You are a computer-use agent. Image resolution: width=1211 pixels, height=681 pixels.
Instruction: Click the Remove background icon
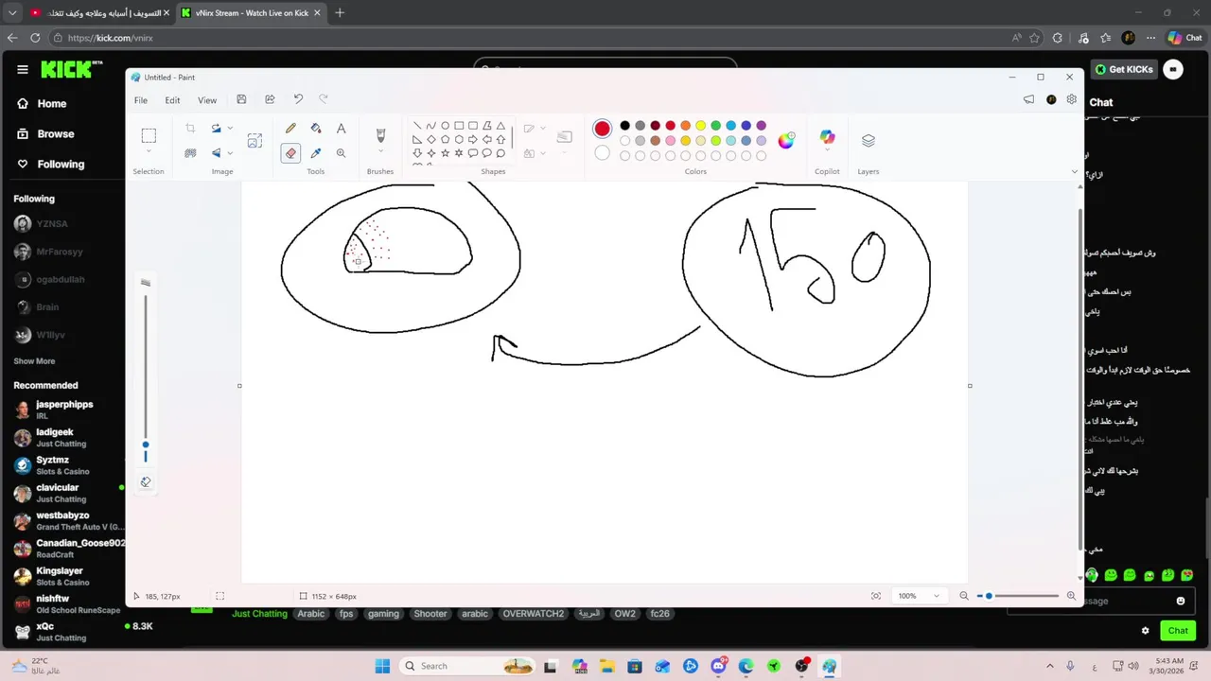pos(190,153)
